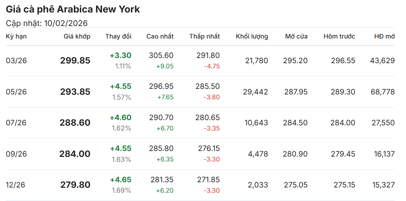Click the 09/26 matched price 284.00
Screen dimensions: 406x201
(x=75, y=154)
